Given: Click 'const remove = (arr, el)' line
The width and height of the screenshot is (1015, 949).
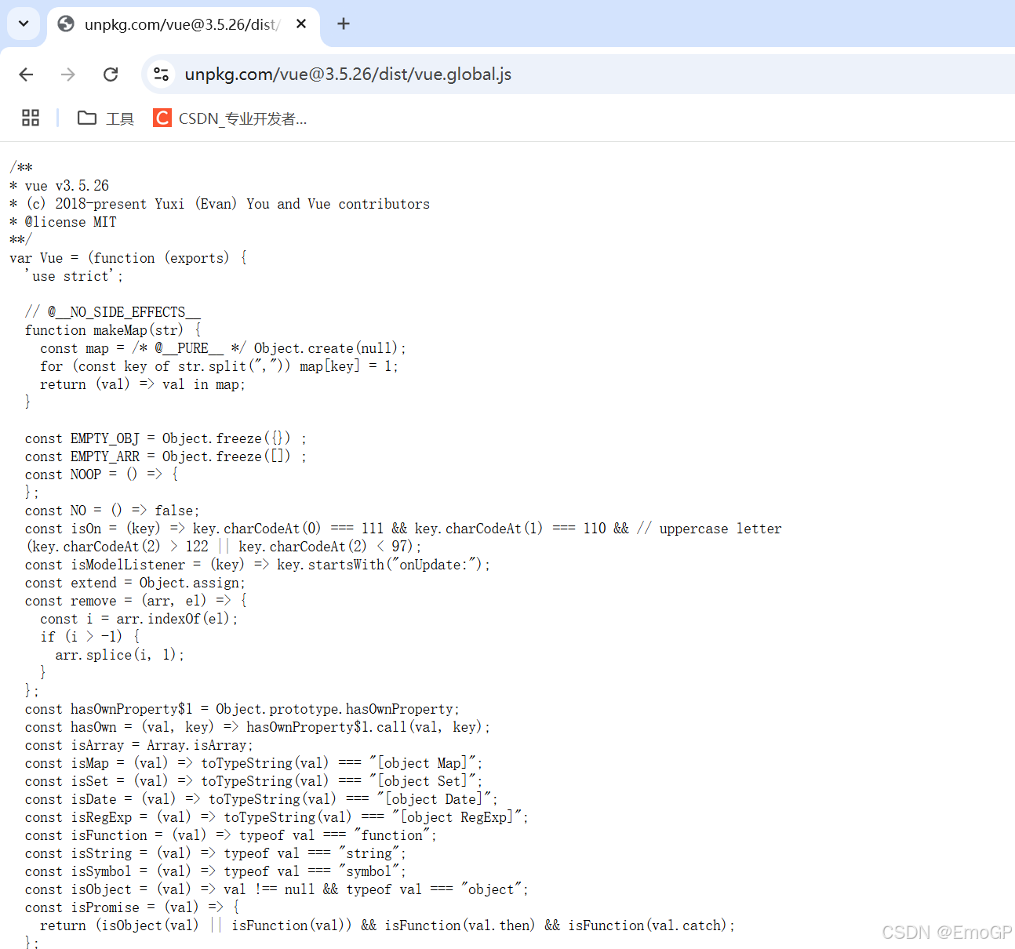Looking at the screenshot, I should point(136,601).
